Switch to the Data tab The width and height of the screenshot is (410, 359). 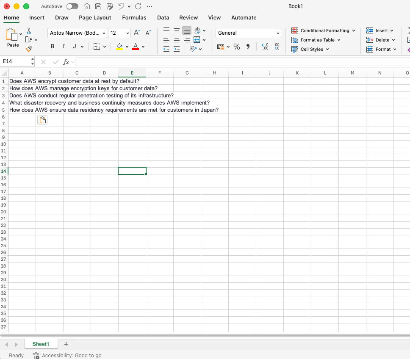click(163, 17)
